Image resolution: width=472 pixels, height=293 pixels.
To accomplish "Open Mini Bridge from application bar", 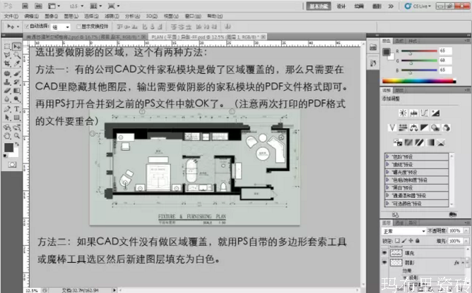I will [38, 6].
